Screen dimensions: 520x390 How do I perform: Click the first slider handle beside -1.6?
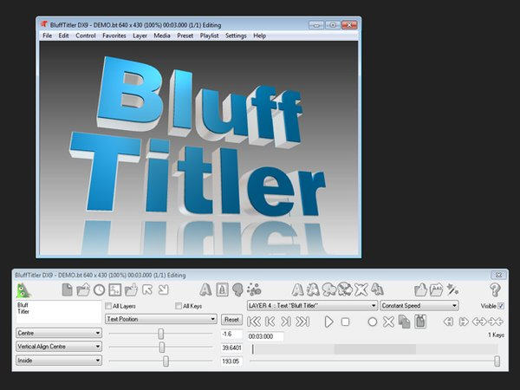[161, 334]
